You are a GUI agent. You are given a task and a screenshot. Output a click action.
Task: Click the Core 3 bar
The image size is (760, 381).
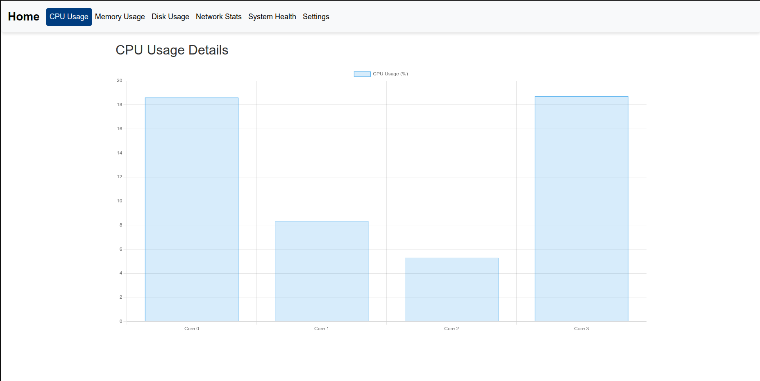point(581,209)
